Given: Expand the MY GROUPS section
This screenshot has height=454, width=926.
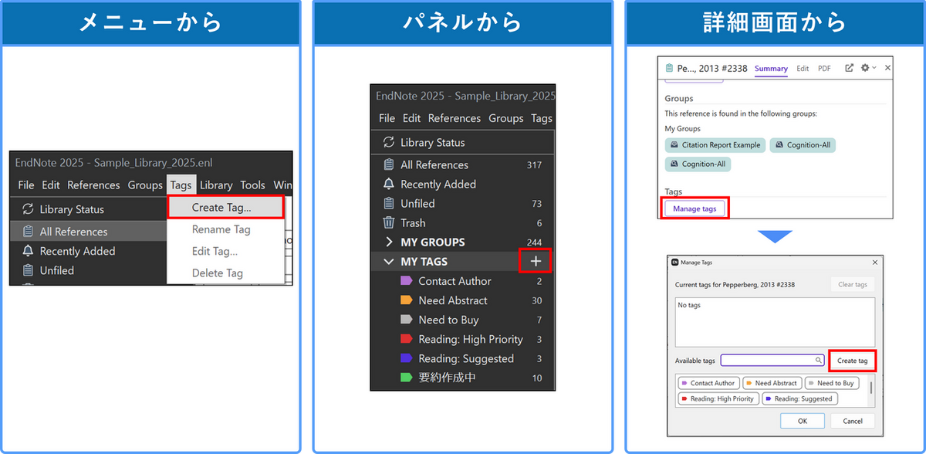Looking at the screenshot, I should point(388,242).
